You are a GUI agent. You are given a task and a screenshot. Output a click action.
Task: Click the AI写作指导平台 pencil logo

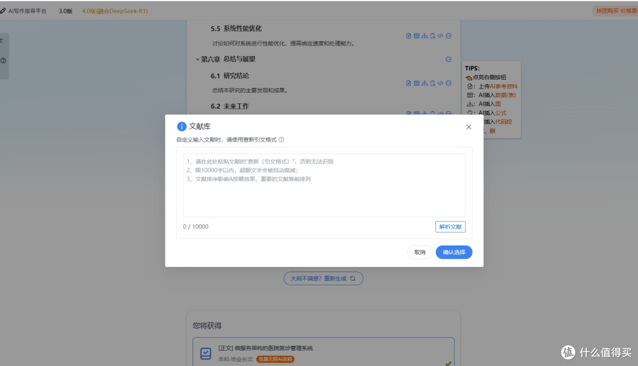[x=3, y=11]
